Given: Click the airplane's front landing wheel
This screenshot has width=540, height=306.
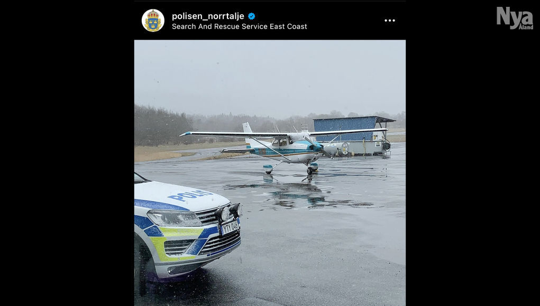Looking at the screenshot, I should [x=310, y=170].
